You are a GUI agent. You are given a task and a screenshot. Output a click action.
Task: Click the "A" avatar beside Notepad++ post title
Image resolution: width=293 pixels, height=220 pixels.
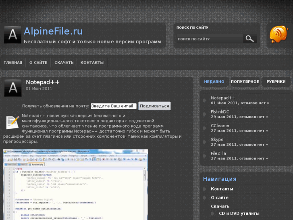[x=13, y=88]
